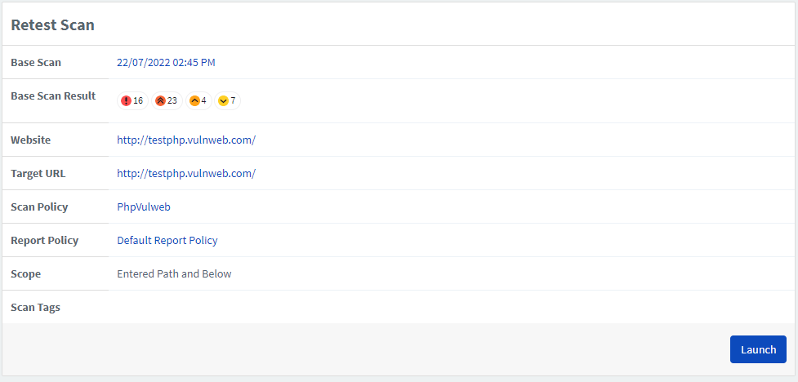Click the Scope label
This screenshot has width=798, height=382.
(25, 273)
